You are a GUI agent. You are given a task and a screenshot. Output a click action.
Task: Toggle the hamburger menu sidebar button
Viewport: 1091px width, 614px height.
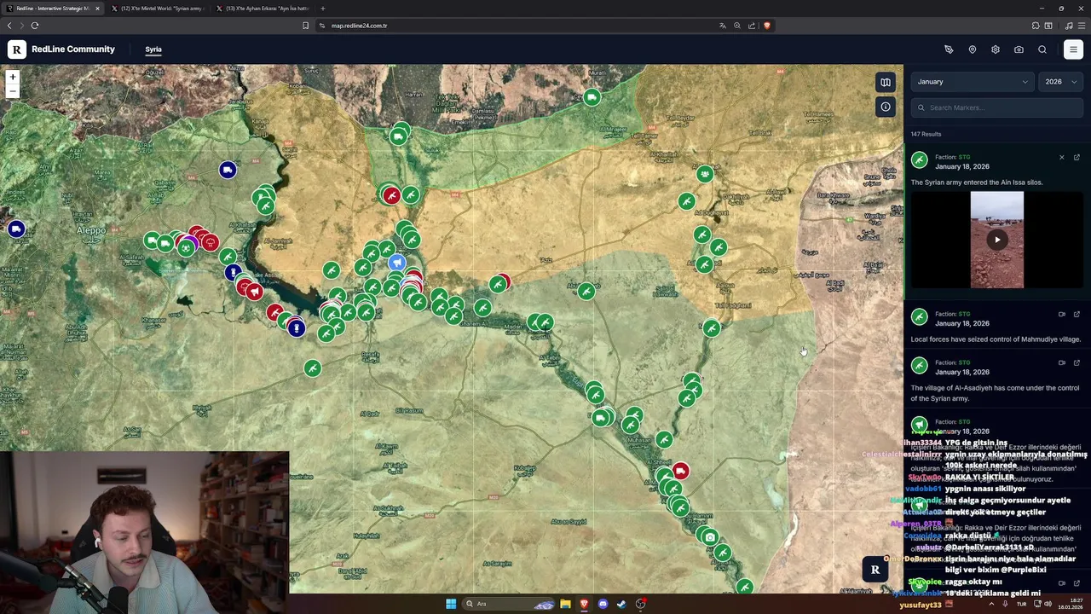click(x=1073, y=49)
